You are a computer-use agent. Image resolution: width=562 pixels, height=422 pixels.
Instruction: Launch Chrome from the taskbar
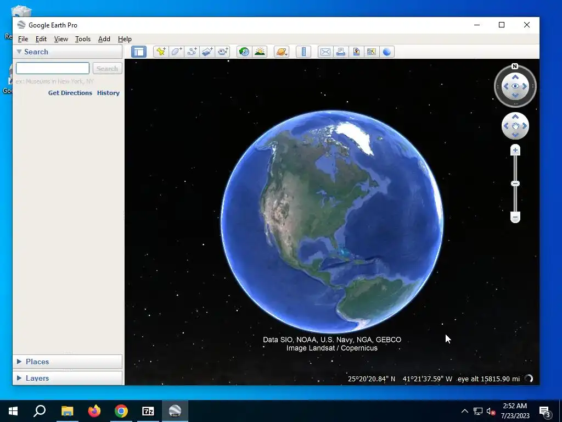pos(121,411)
